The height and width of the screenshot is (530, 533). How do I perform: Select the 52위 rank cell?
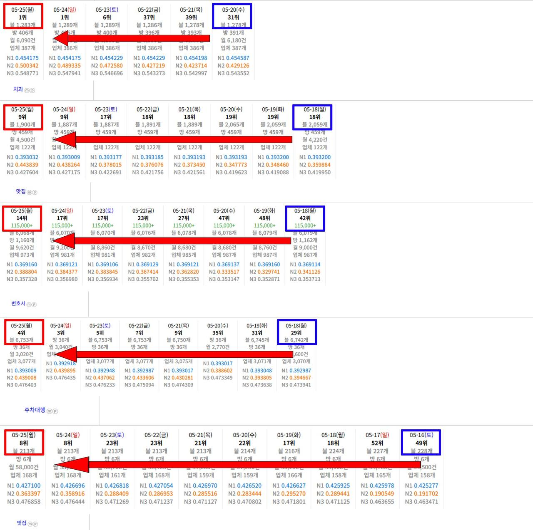pyautogui.click(x=377, y=443)
